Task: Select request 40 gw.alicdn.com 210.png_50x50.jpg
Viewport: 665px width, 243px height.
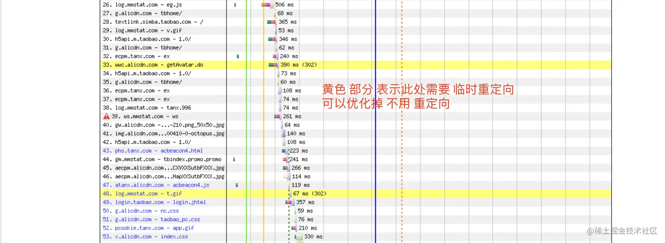Action: [164, 125]
